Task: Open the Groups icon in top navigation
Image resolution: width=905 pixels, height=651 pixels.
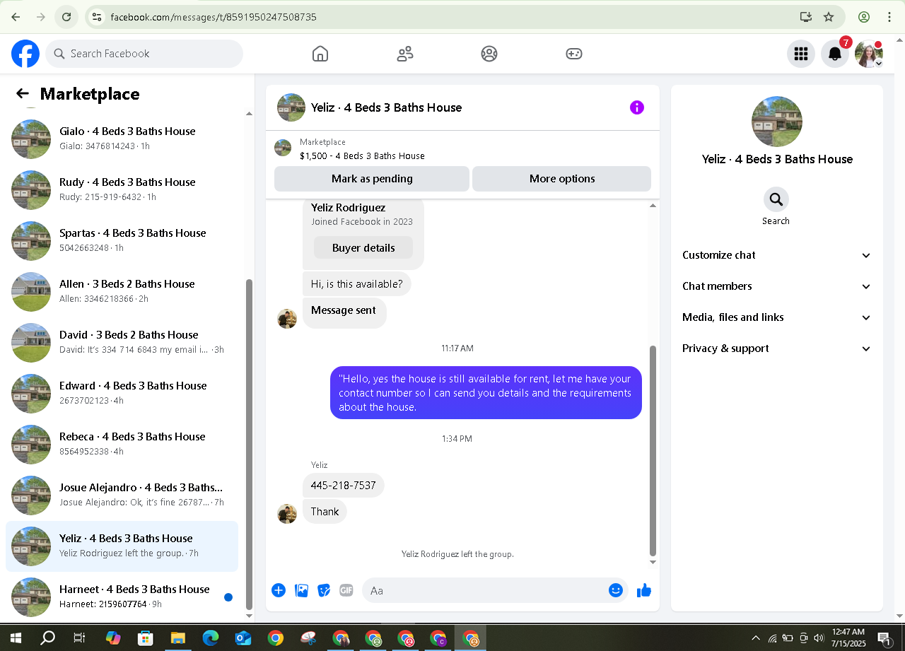Action: pyautogui.click(x=489, y=54)
